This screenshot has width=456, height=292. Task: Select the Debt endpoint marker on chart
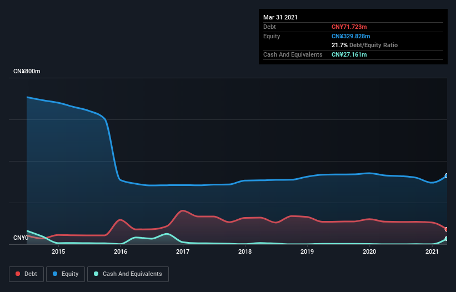(447, 229)
